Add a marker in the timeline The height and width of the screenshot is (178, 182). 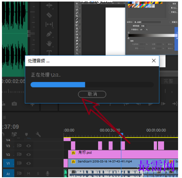[x=27, y=134]
